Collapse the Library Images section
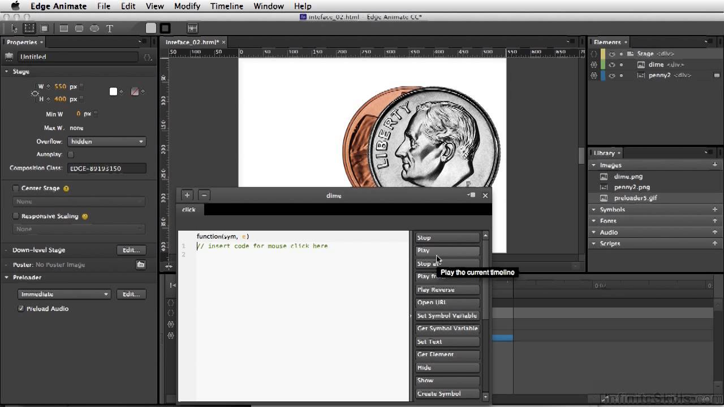Viewport: 724px width, 407px height. click(594, 166)
